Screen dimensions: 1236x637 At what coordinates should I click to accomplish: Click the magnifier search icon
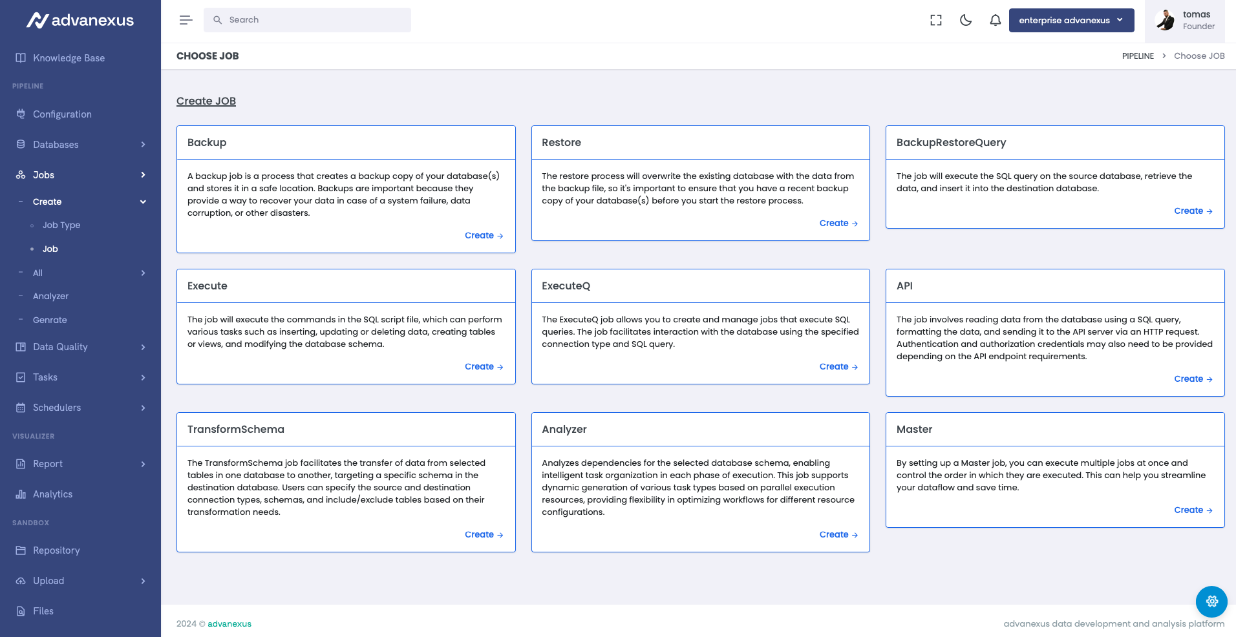218,20
